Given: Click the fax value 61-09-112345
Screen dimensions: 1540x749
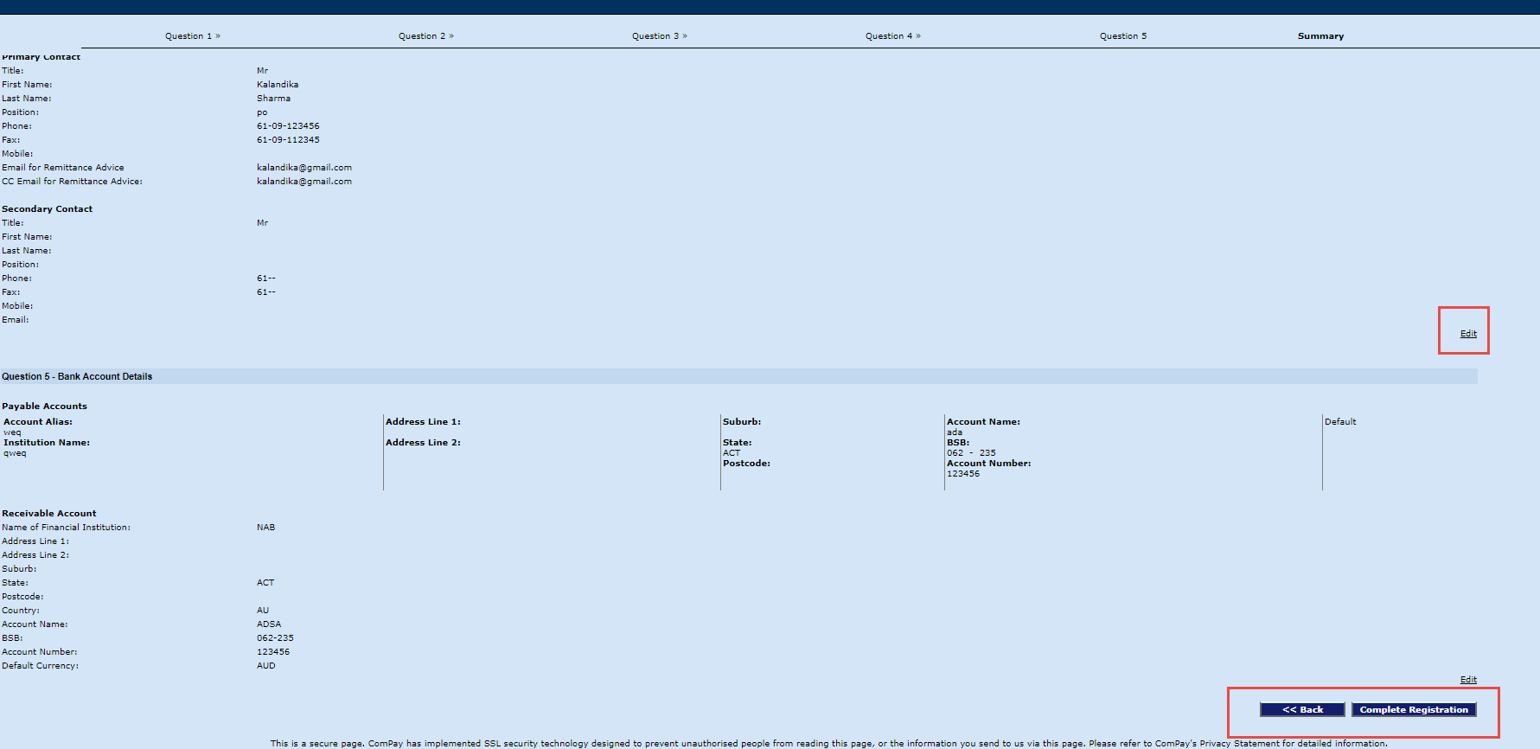Looking at the screenshot, I should click(x=288, y=140).
